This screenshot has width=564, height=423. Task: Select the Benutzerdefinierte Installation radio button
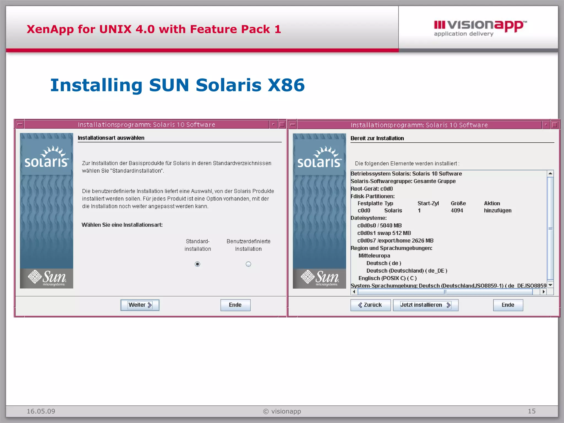pyautogui.click(x=248, y=264)
